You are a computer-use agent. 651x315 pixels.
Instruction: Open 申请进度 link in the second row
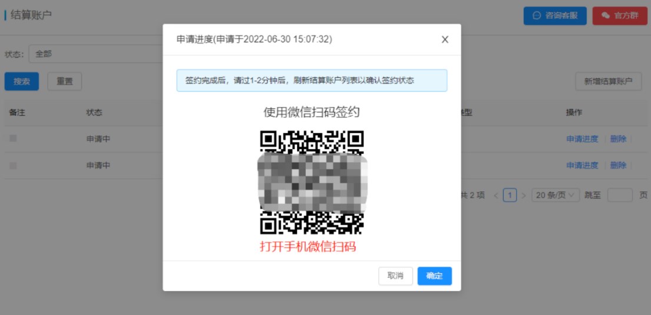coord(582,165)
